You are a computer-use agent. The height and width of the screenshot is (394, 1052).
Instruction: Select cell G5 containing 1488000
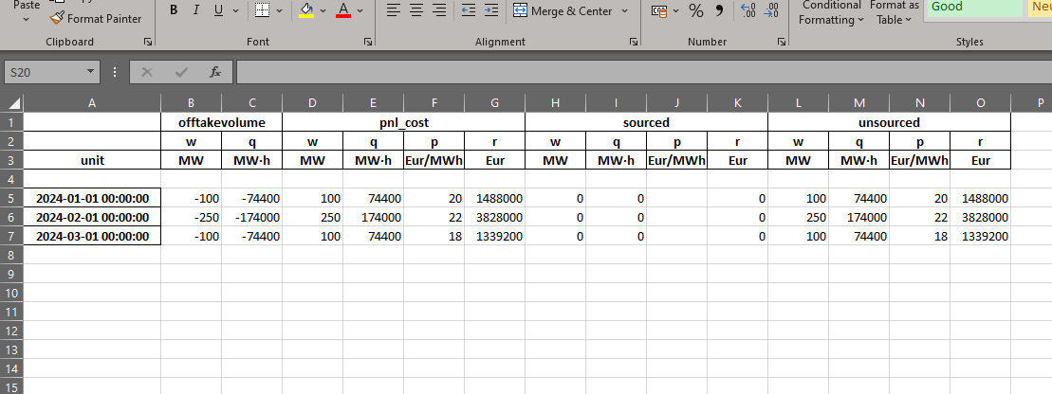[x=494, y=198]
